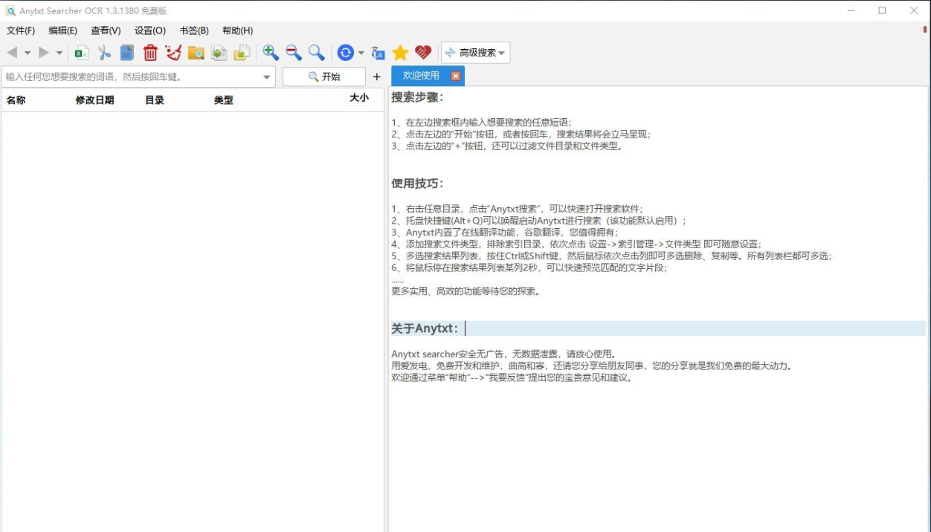Image resolution: width=931 pixels, height=532 pixels.
Task: Click the Anytxt Searcher app icon in title bar
Action: (10, 10)
